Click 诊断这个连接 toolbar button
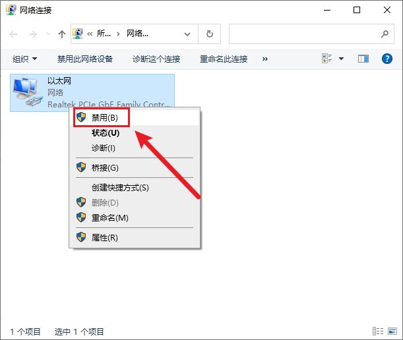 (x=156, y=59)
